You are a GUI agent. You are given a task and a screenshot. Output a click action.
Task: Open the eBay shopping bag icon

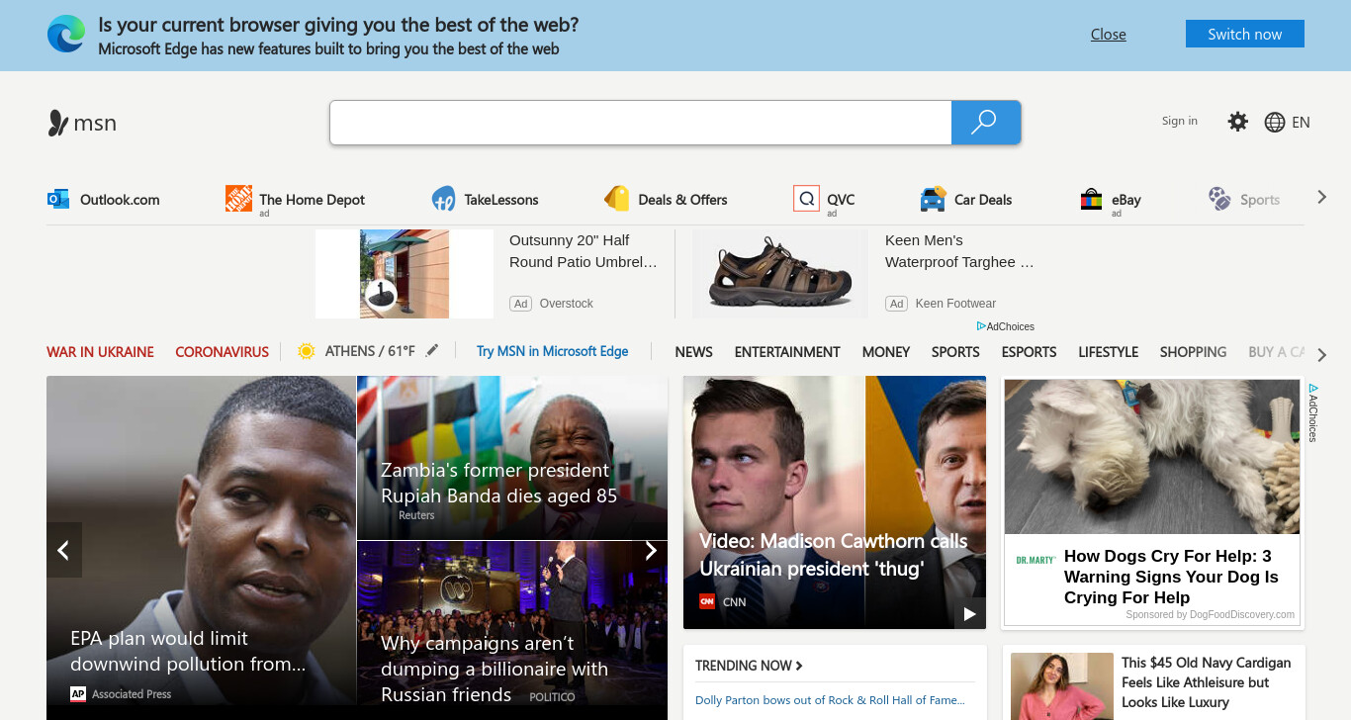tap(1091, 199)
